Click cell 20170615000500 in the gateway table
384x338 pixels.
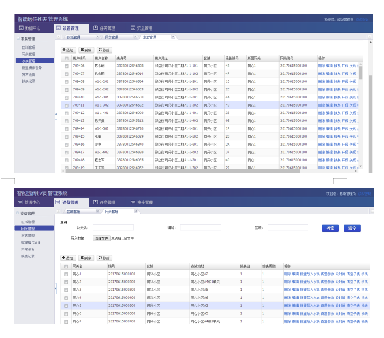pos(122,306)
